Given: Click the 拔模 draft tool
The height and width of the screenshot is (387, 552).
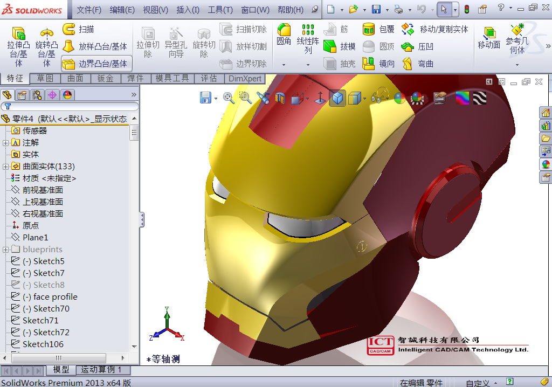Looking at the screenshot, I should point(340,46).
